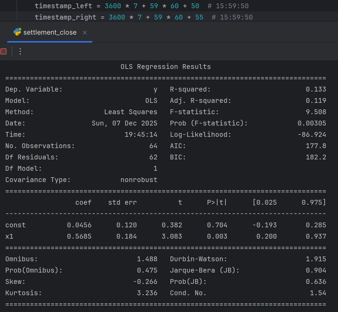
Task: Click the AIC value 177.8
Action: pyautogui.click(x=316, y=146)
